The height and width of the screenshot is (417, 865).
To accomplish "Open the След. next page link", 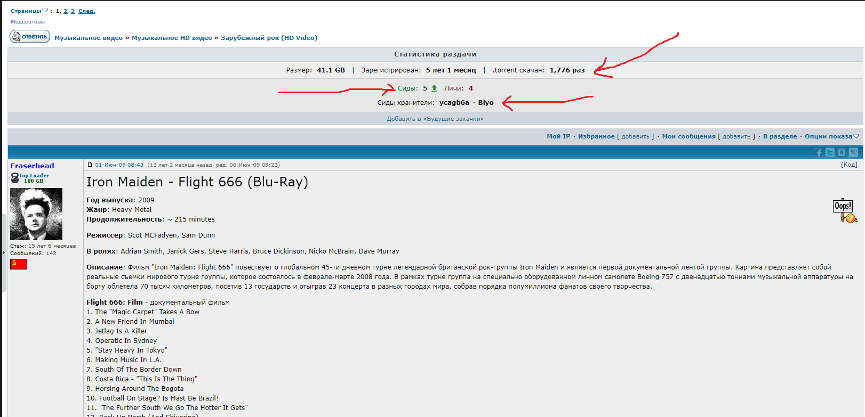I will (x=86, y=11).
